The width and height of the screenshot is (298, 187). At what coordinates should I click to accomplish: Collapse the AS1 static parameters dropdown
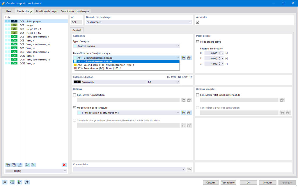pyautogui.click(x=178, y=58)
